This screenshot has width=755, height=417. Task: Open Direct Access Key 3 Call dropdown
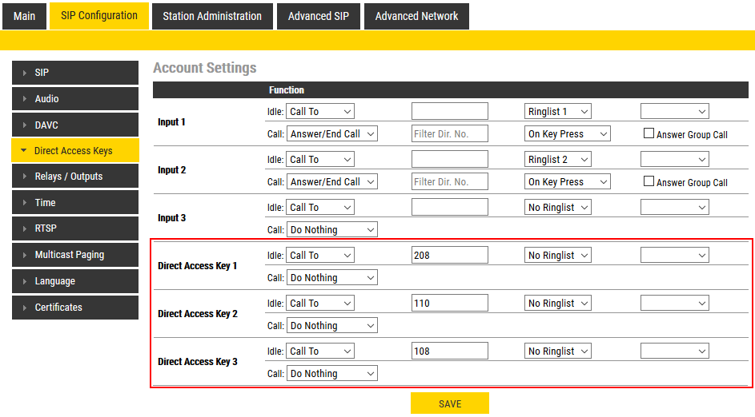332,374
